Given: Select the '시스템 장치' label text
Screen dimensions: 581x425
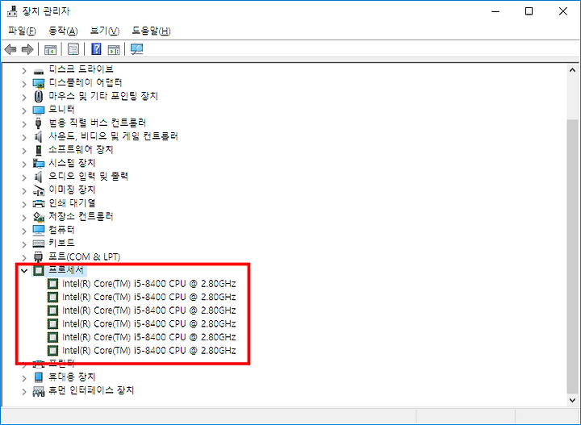Looking at the screenshot, I should [x=73, y=163].
